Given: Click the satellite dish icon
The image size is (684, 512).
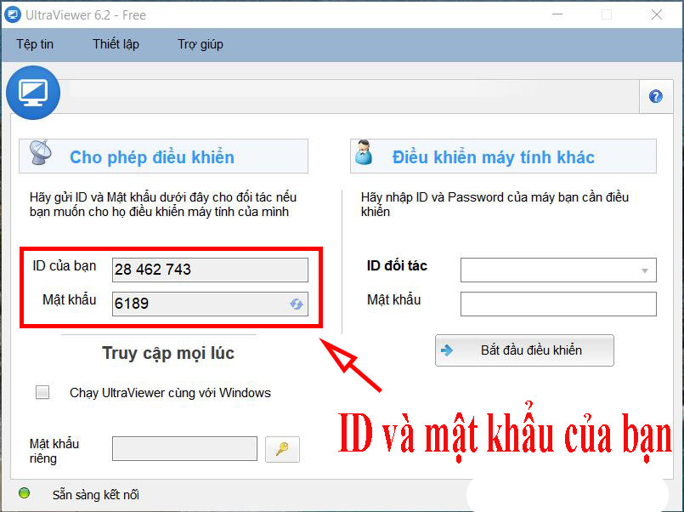Looking at the screenshot, I should (x=41, y=152).
